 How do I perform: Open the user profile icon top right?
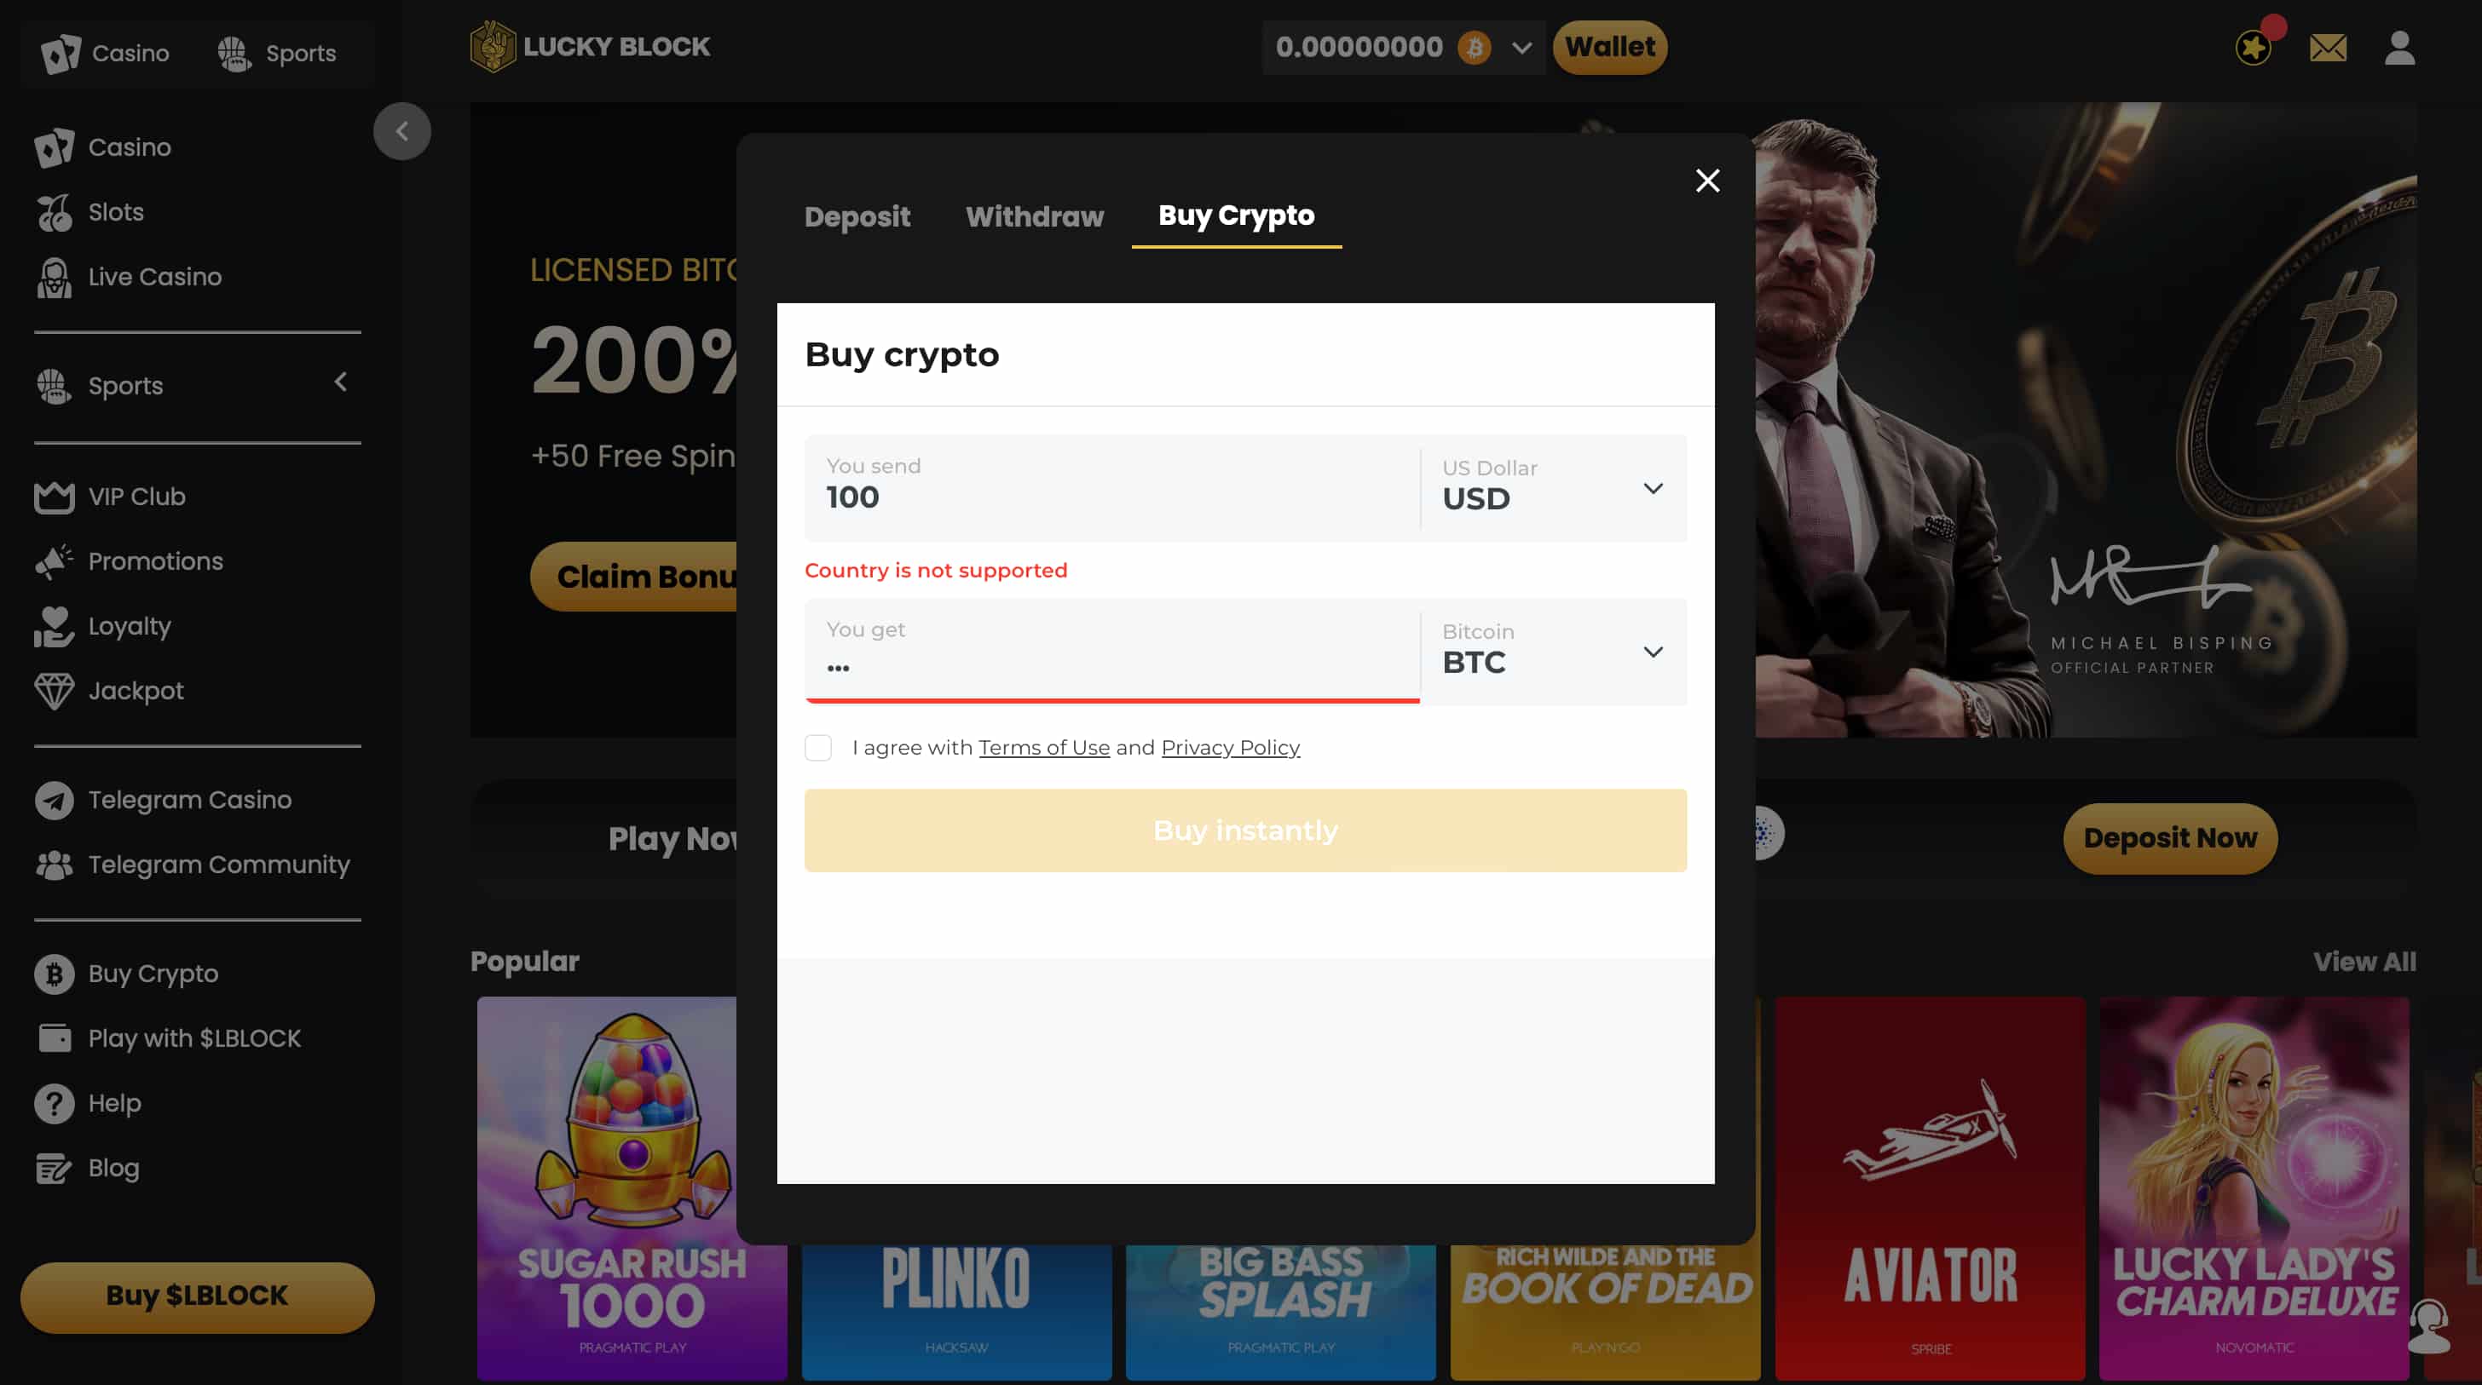click(x=2399, y=49)
